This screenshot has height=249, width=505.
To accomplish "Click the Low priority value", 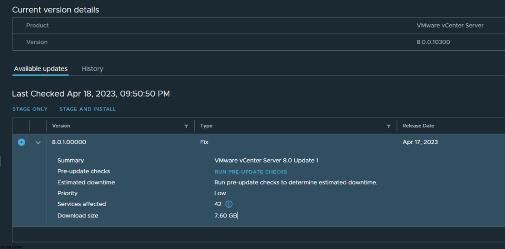I will 220,193.
